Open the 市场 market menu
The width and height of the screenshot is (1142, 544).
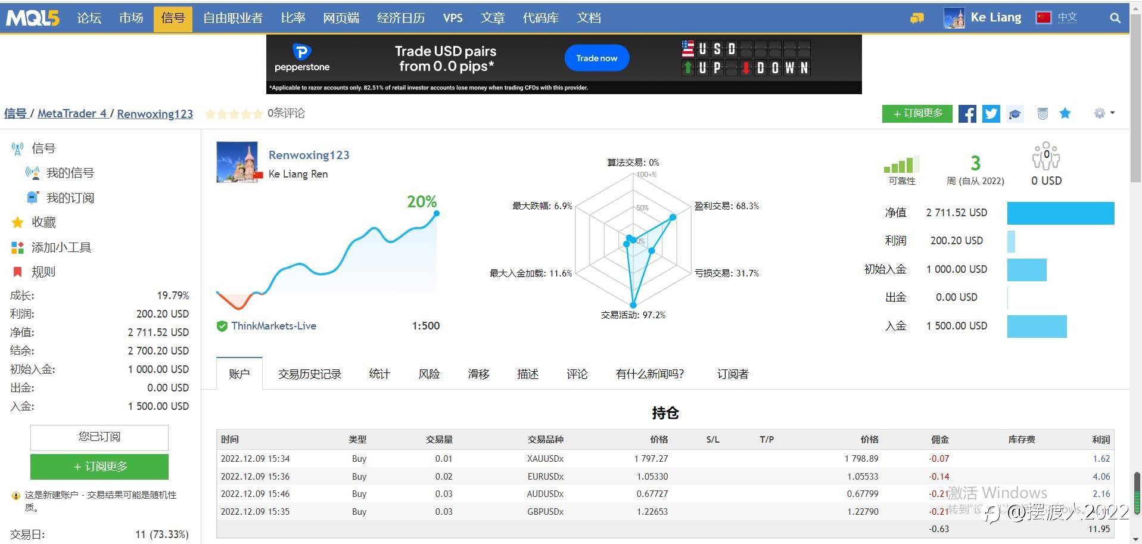click(131, 18)
